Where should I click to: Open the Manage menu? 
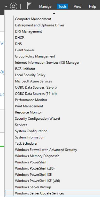[45, 6]
